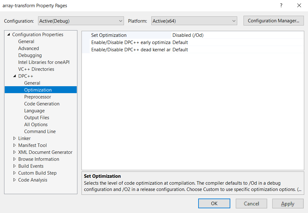The width and height of the screenshot is (308, 213).
Task: Open the Command Line page
Action: click(x=40, y=131)
